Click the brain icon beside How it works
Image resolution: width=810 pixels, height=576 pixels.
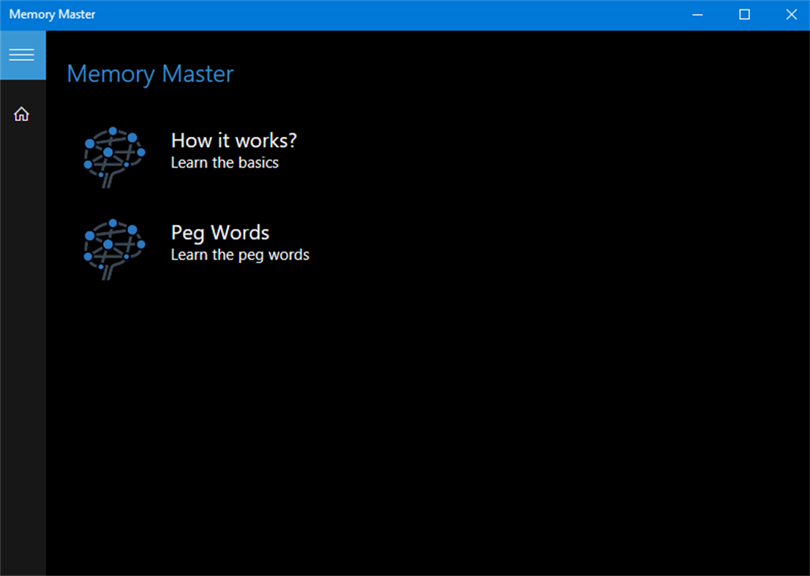point(113,156)
